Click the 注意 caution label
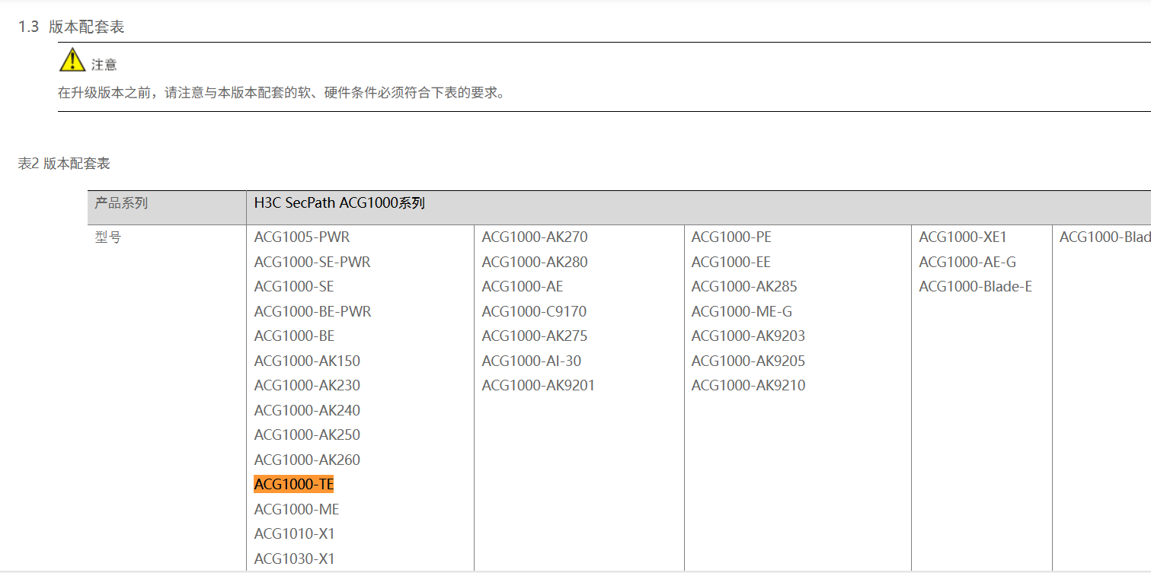This screenshot has height=573, width=1151. pyautogui.click(x=104, y=65)
